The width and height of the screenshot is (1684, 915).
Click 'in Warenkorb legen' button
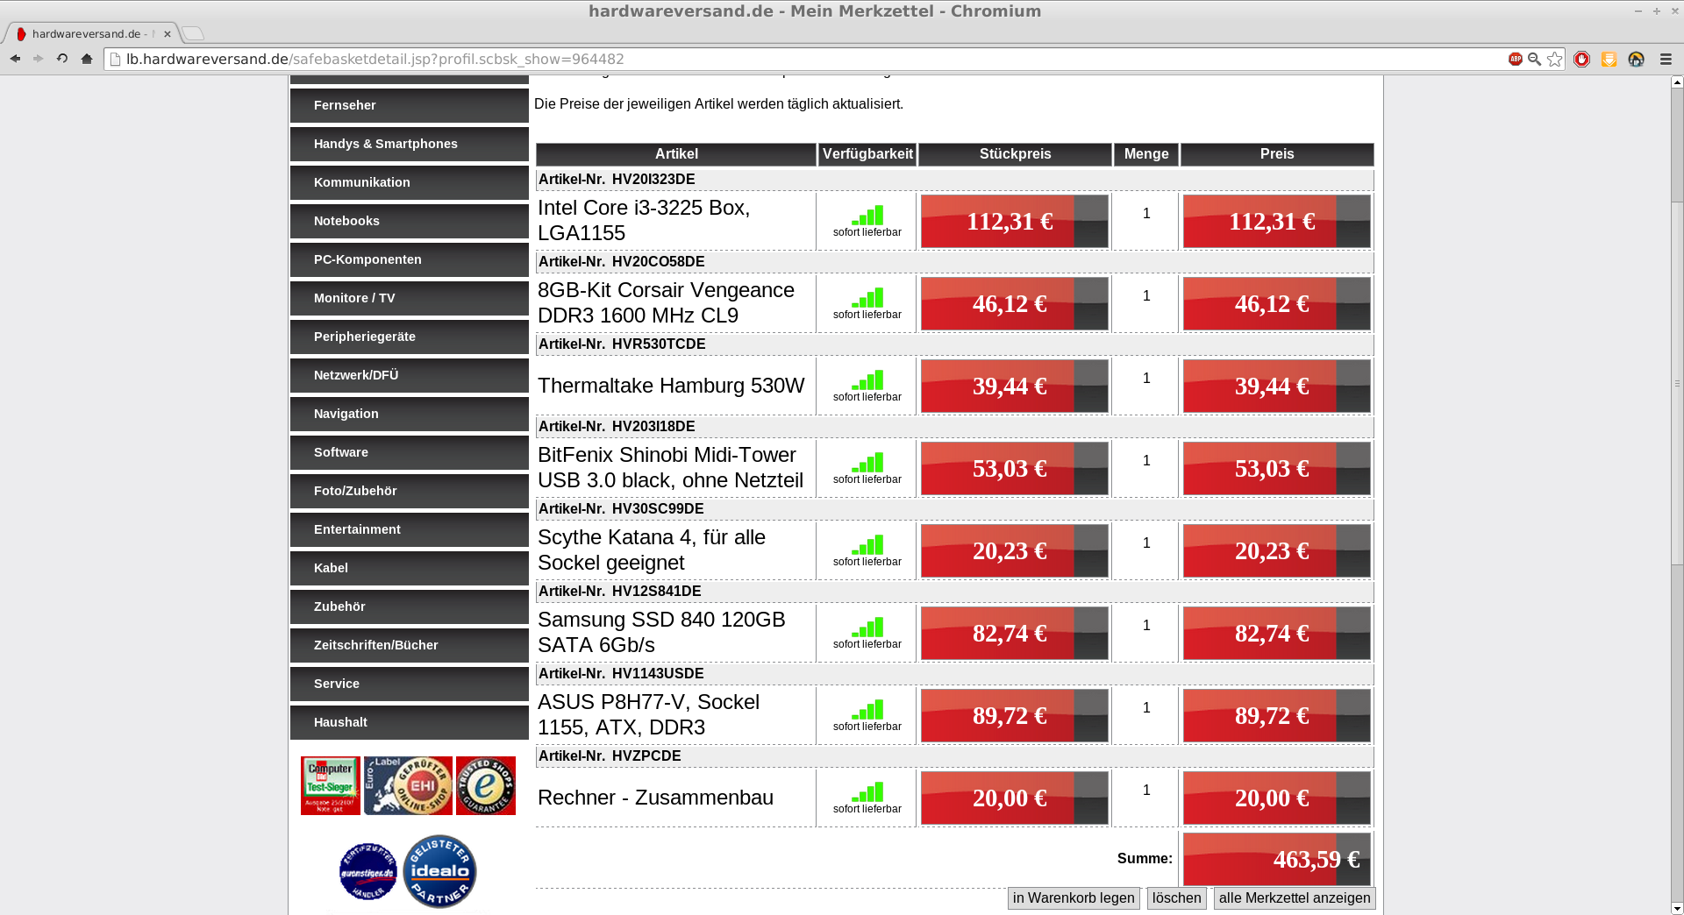pyautogui.click(x=1074, y=897)
